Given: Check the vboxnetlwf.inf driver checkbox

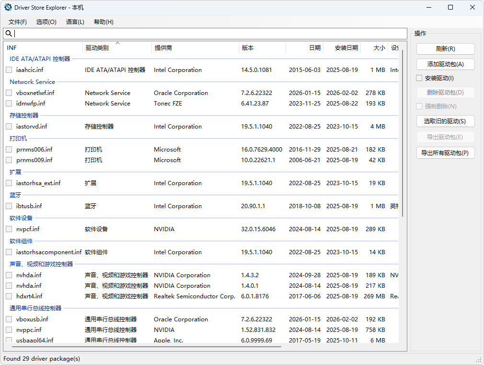Looking at the screenshot, I should [9, 93].
